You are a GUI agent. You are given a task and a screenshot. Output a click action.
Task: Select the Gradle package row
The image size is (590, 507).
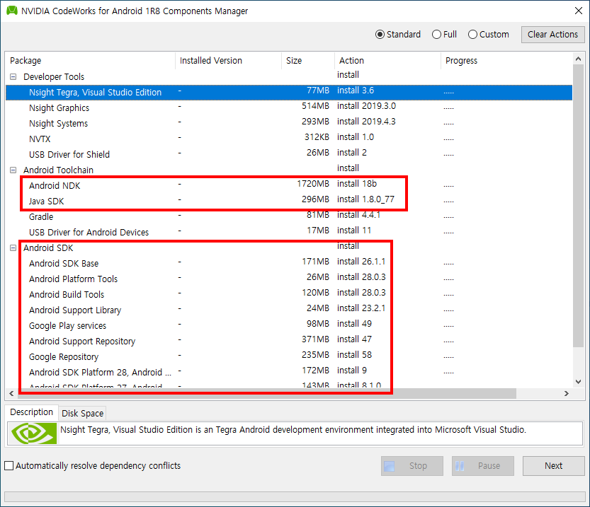(289, 216)
